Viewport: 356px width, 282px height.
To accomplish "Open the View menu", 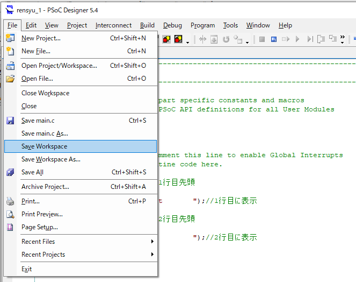I will pyautogui.click(x=52, y=25).
